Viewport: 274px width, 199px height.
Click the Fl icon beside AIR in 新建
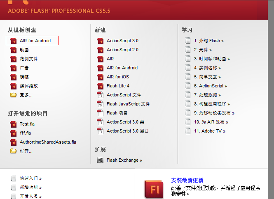[100, 59]
